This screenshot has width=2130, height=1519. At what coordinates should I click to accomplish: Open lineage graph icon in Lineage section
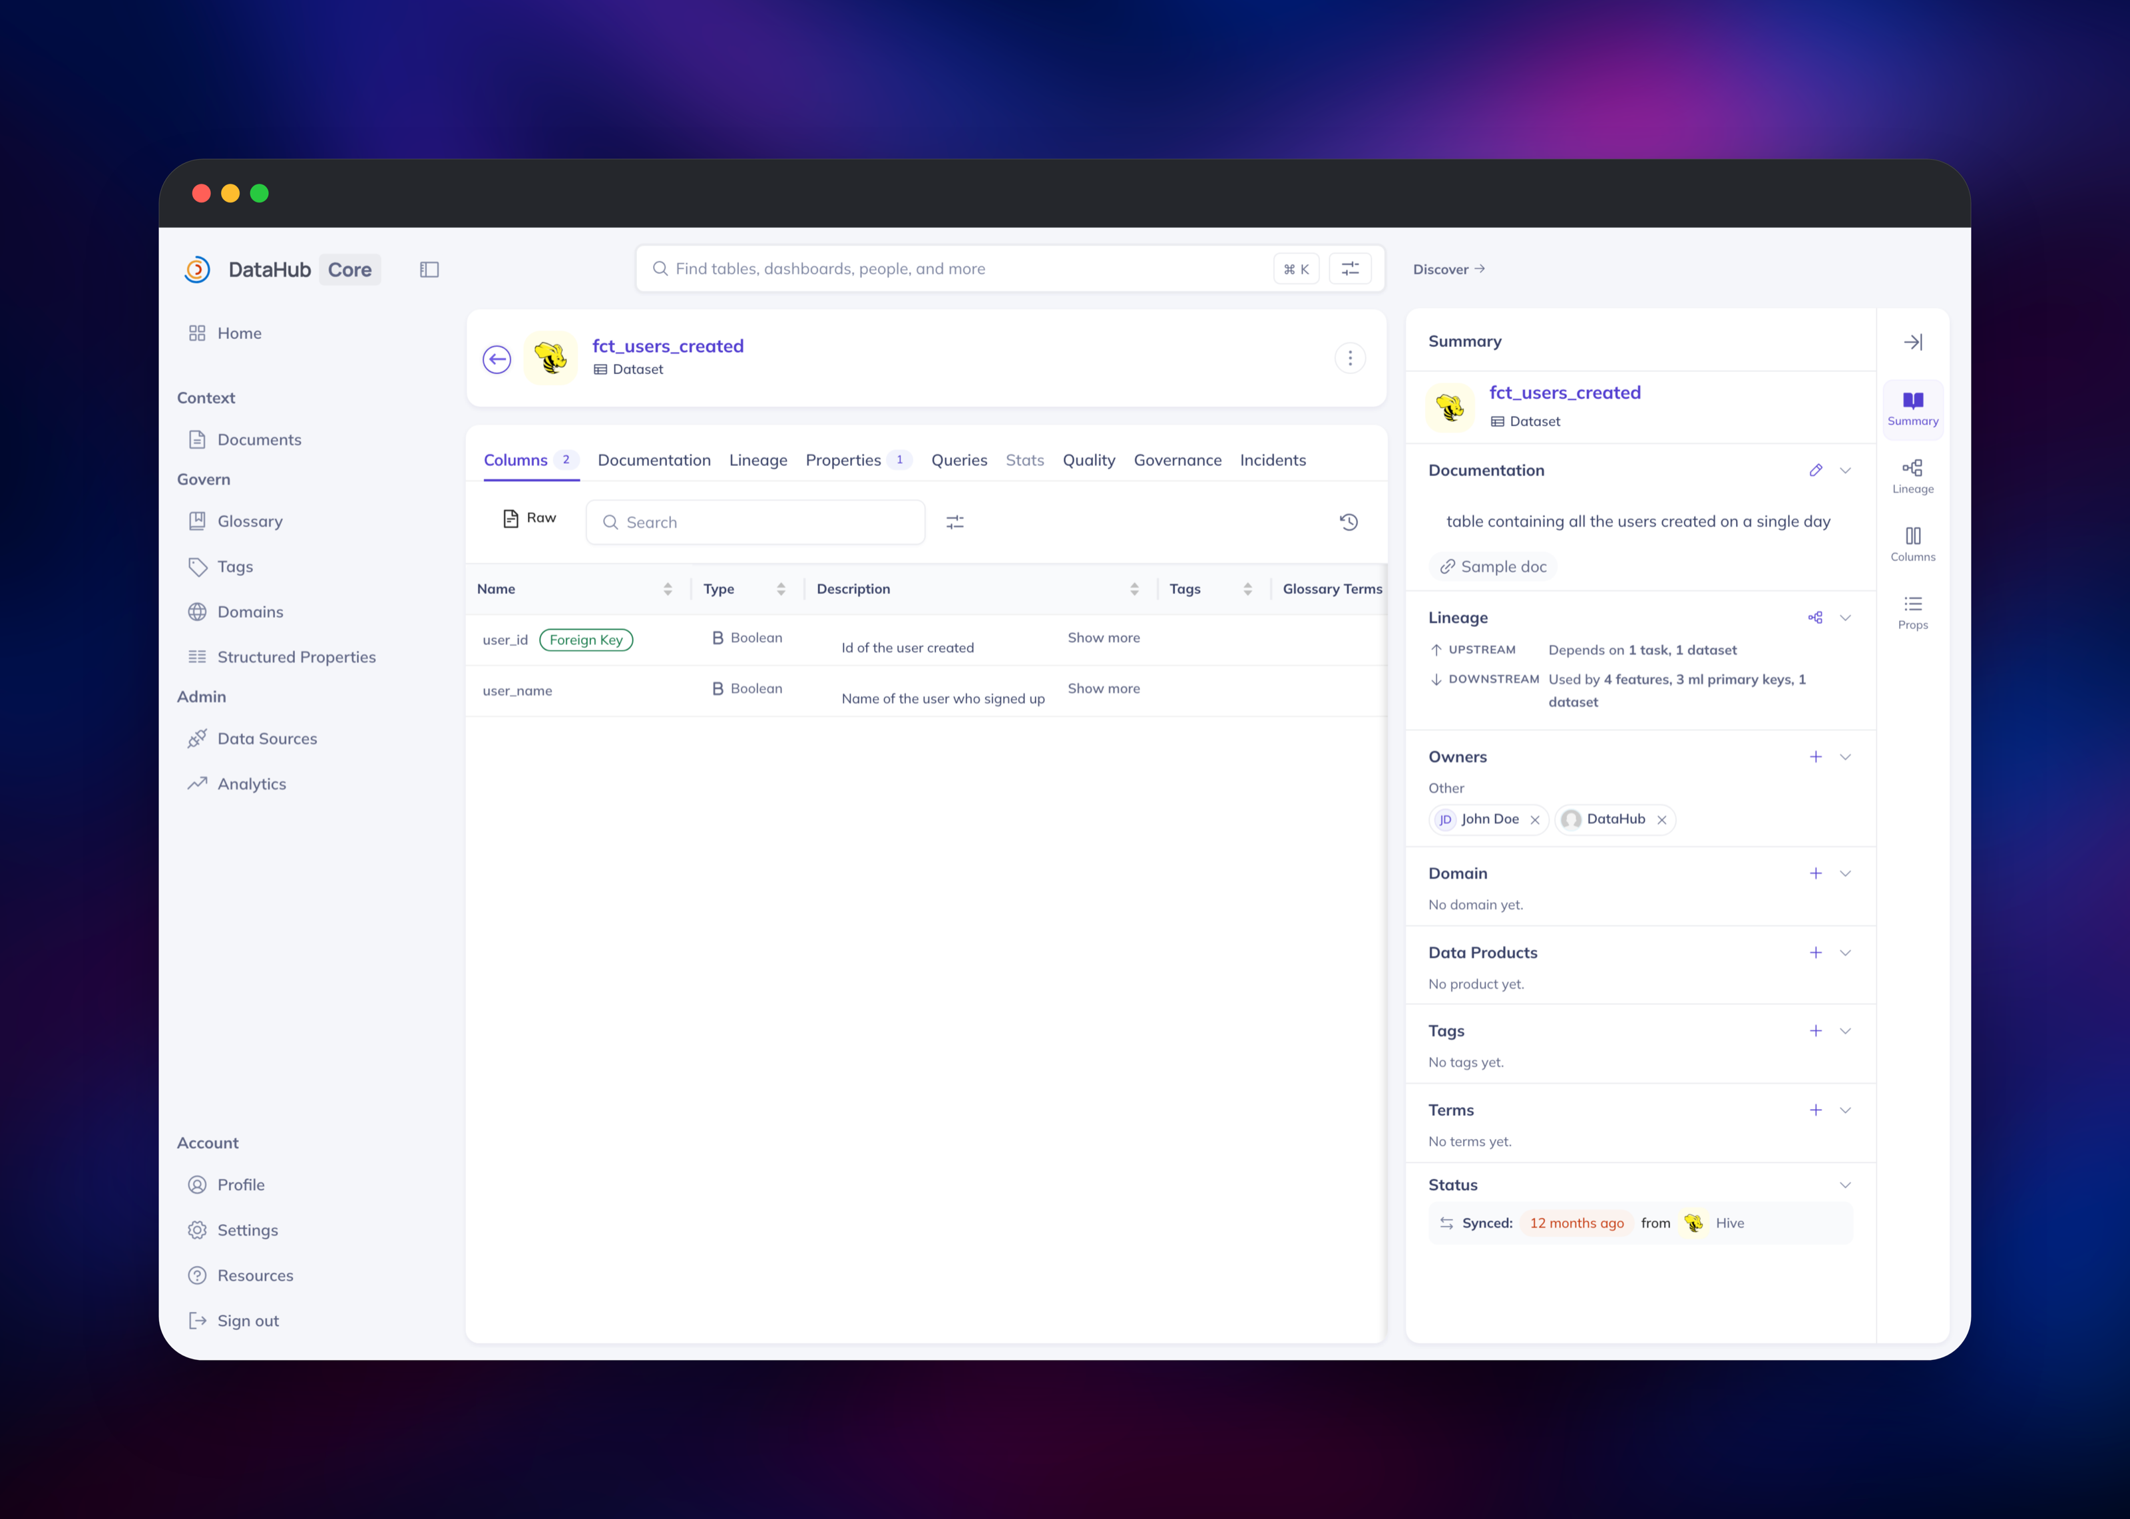click(x=1816, y=617)
